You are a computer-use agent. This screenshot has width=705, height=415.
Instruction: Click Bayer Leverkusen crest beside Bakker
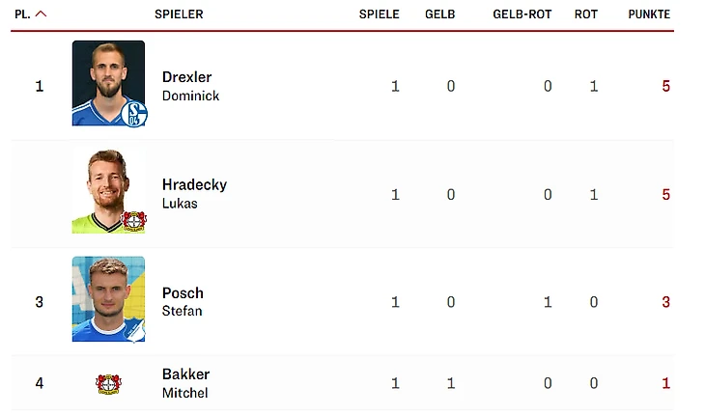108,383
